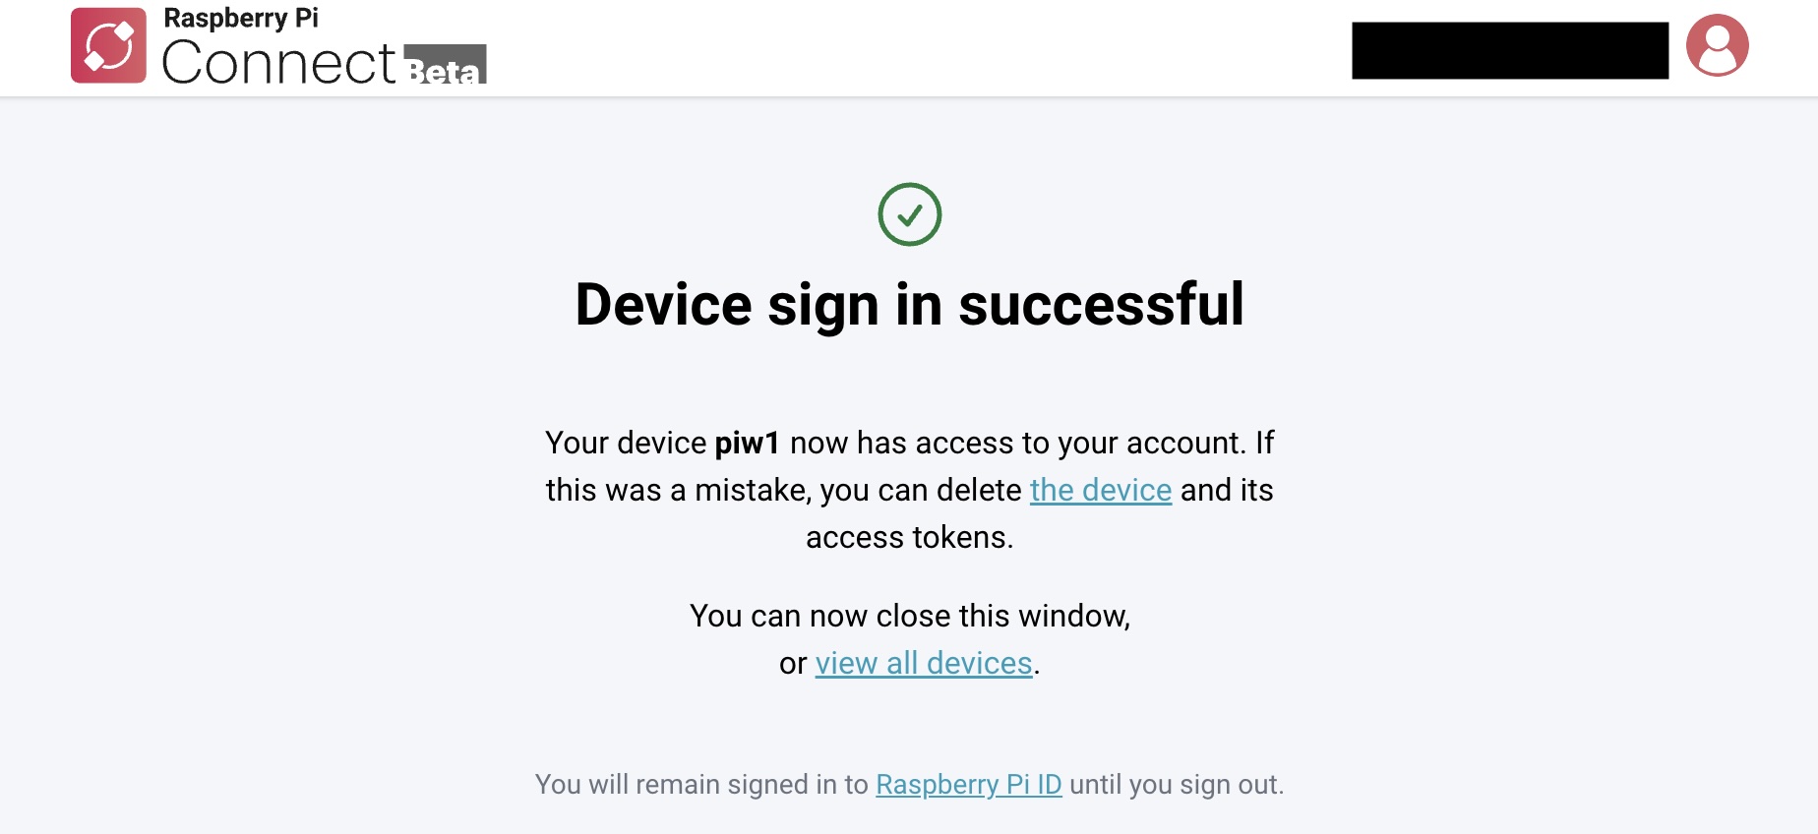1818x834 pixels.
Task: Open the device deletion link 'the device'
Action: tap(1100, 490)
